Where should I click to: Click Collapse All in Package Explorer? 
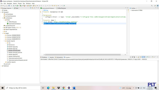[31, 8]
